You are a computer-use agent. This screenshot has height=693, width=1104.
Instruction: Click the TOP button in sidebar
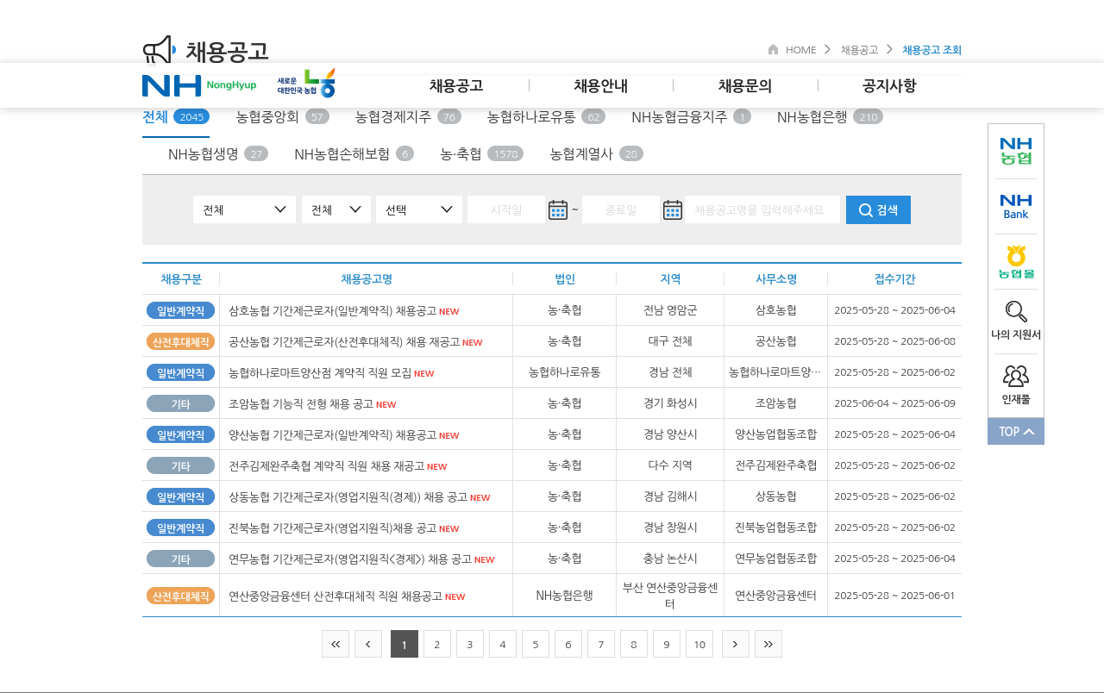tap(1016, 431)
